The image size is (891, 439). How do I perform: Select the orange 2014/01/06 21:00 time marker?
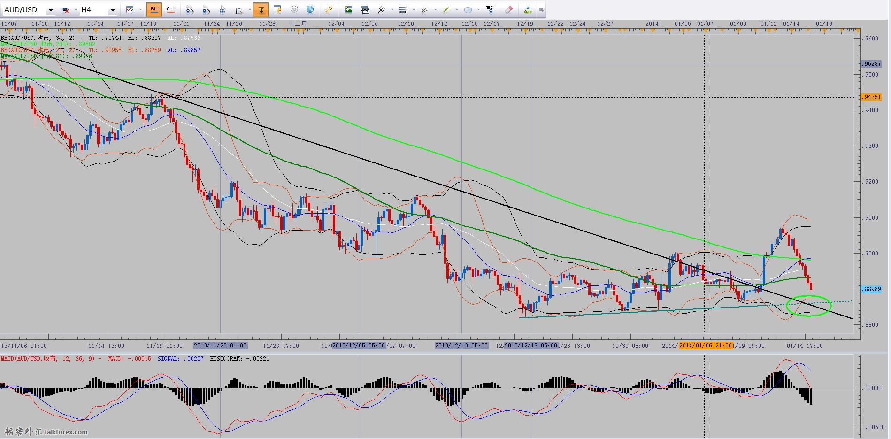[706, 345]
